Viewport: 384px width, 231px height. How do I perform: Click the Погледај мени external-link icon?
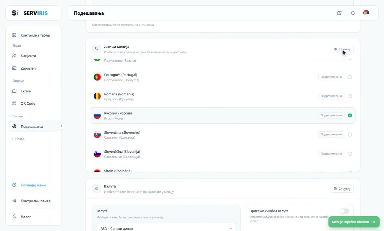14,185
